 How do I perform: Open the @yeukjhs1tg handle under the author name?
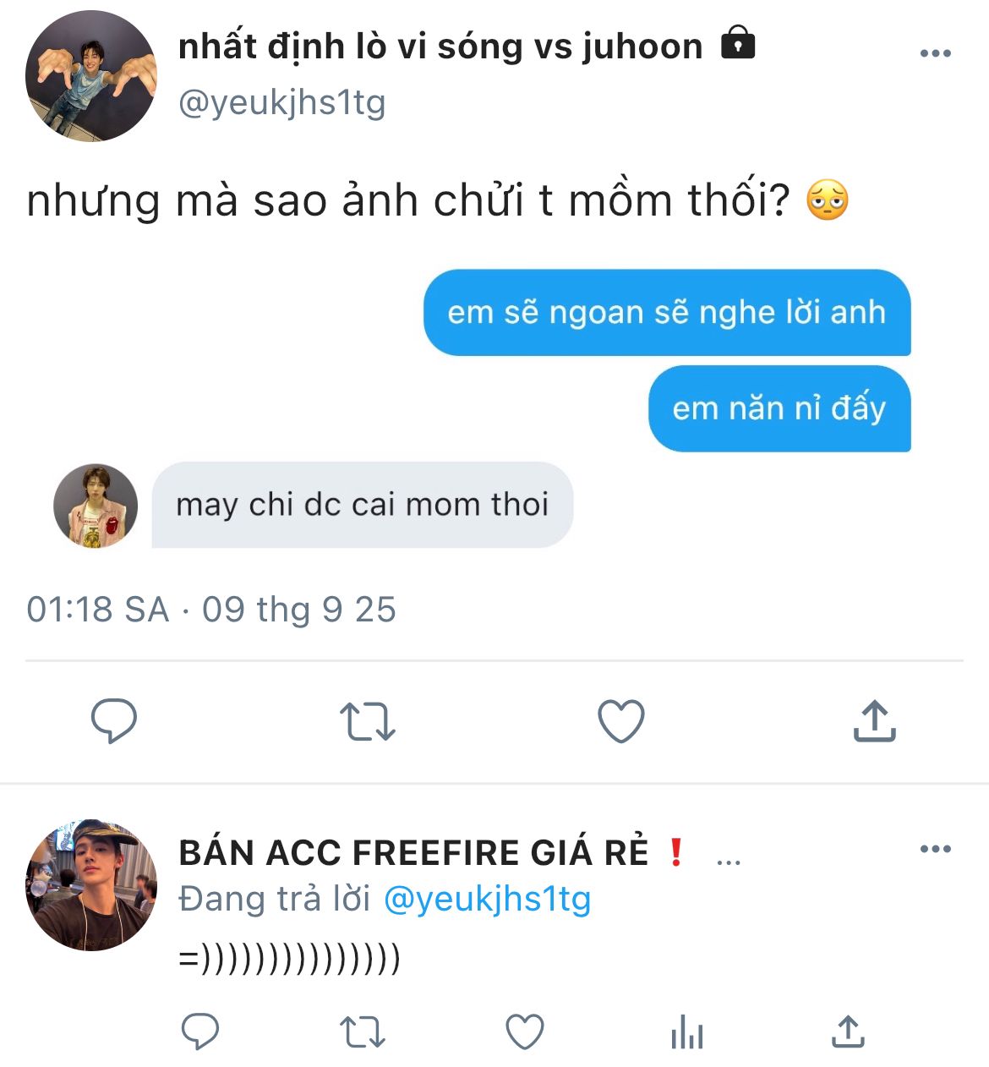pyautogui.click(x=282, y=103)
